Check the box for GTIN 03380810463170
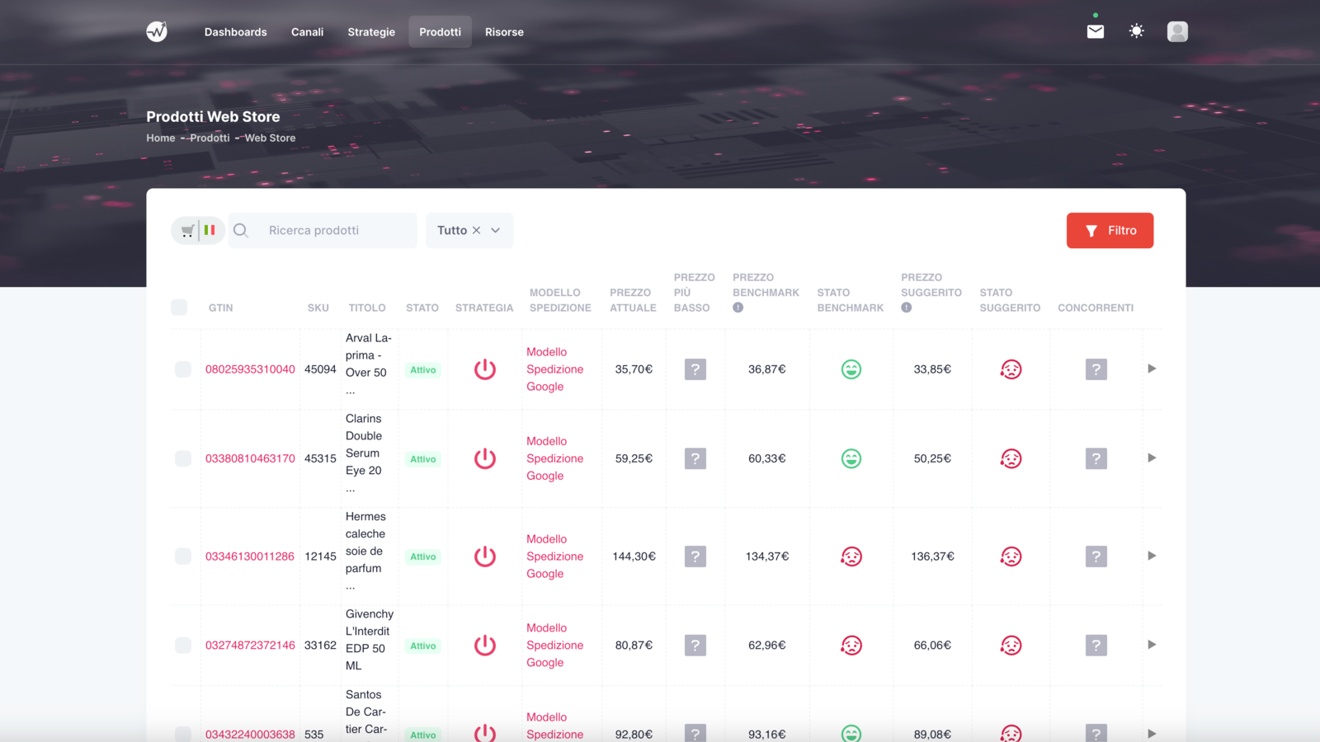The image size is (1320, 742). [183, 458]
